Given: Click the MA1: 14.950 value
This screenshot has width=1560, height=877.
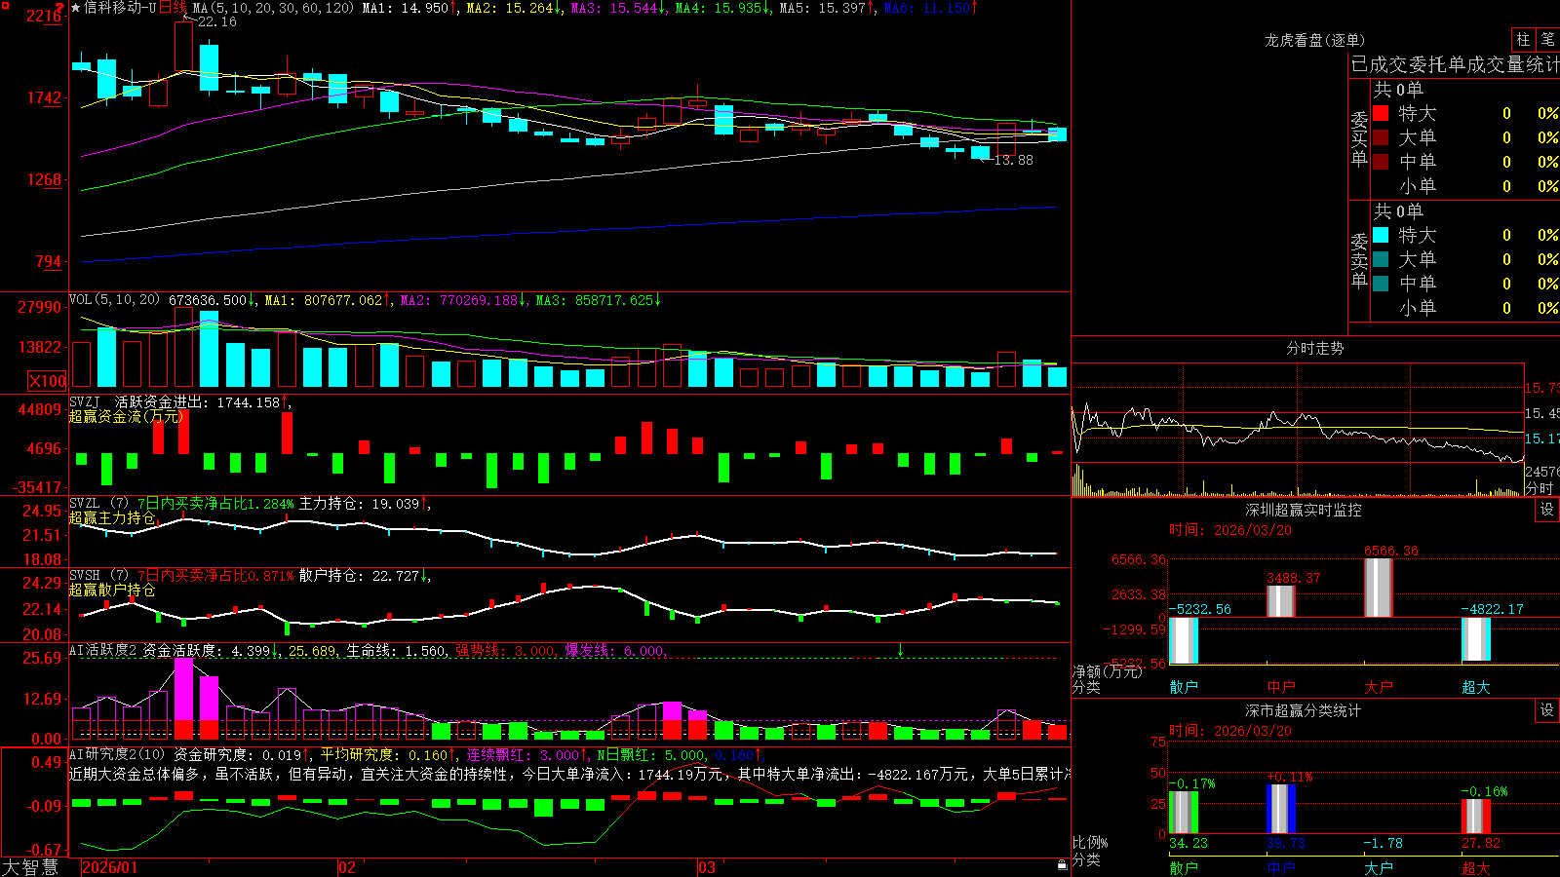Looking at the screenshot, I should click(409, 8).
